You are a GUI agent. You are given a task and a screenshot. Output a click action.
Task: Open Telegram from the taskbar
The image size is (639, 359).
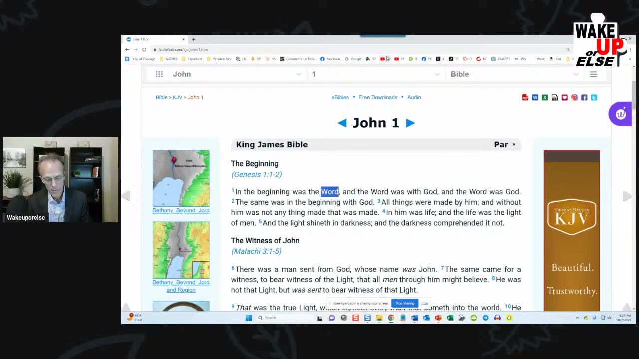tap(486, 318)
